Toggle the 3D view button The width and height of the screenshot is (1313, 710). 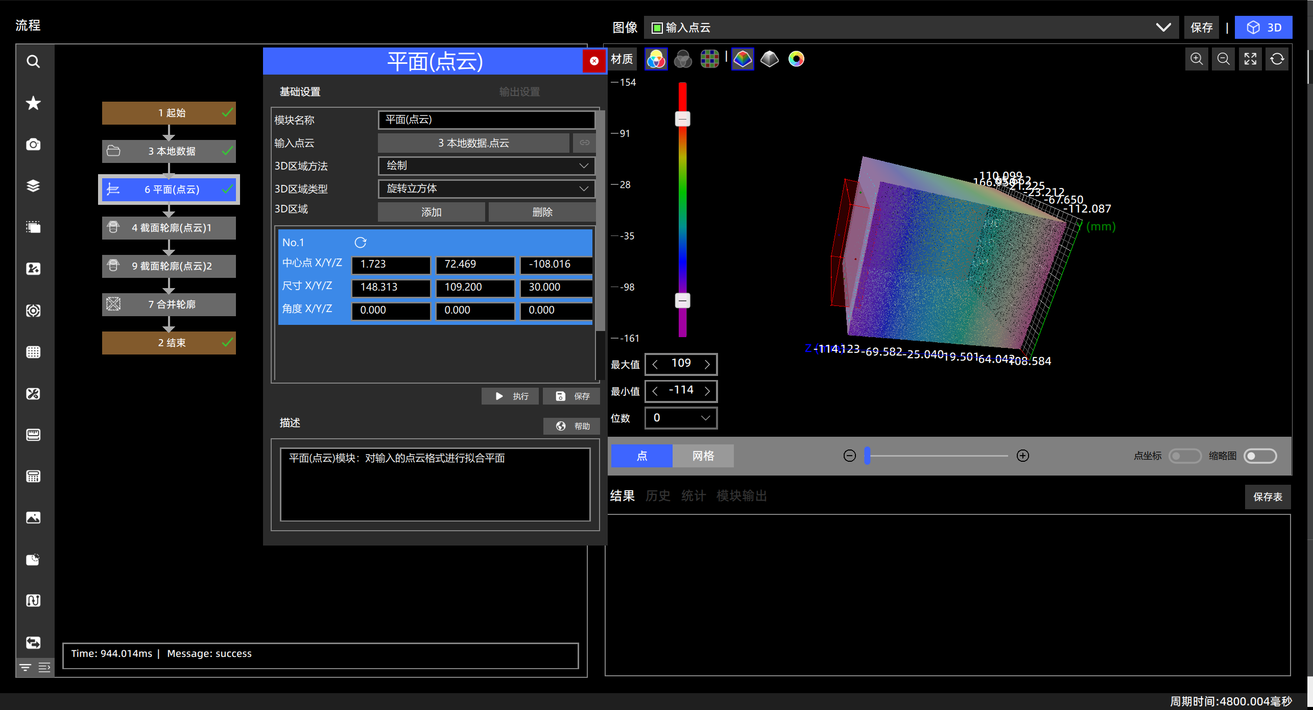[x=1263, y=28]
